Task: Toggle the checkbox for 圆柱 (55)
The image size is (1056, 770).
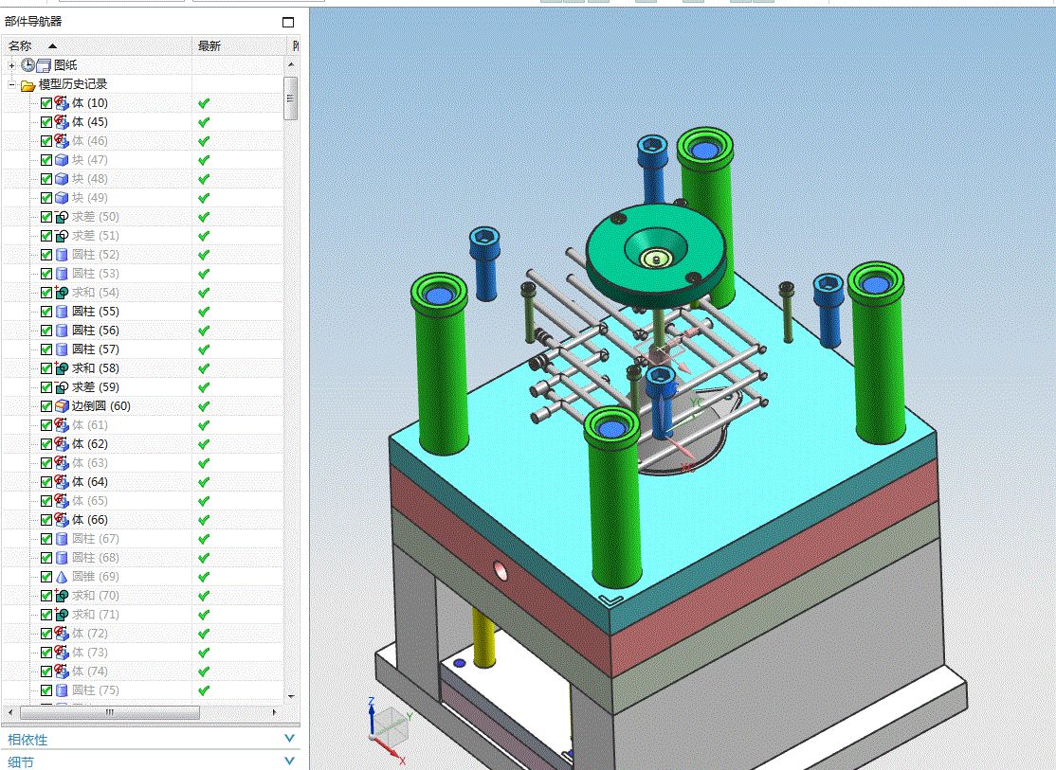Action: pyautogui.click(x=46, y=312)
